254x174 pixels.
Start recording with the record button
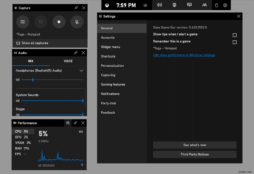click(x=59, y=22)
